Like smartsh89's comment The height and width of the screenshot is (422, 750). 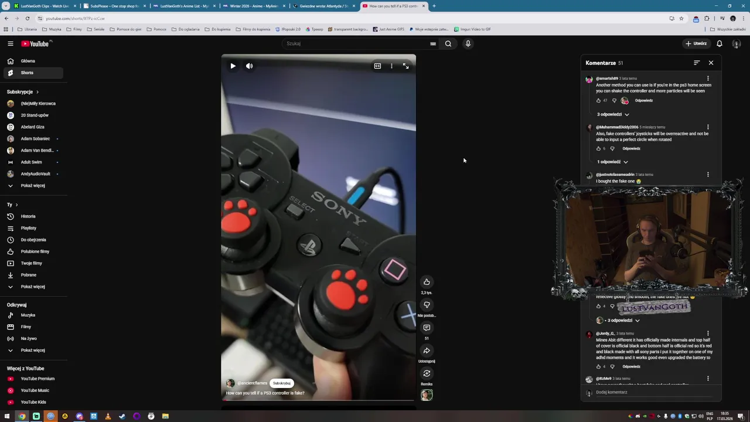click(598, 101)
